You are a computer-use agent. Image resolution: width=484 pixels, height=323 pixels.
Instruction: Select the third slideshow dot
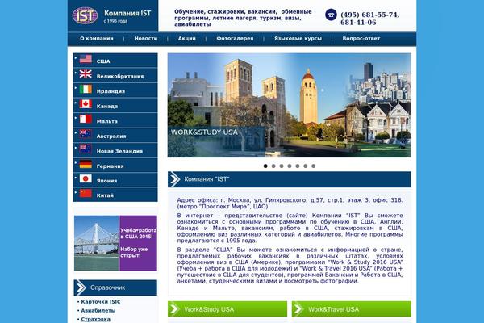click(x=282, y=166)
